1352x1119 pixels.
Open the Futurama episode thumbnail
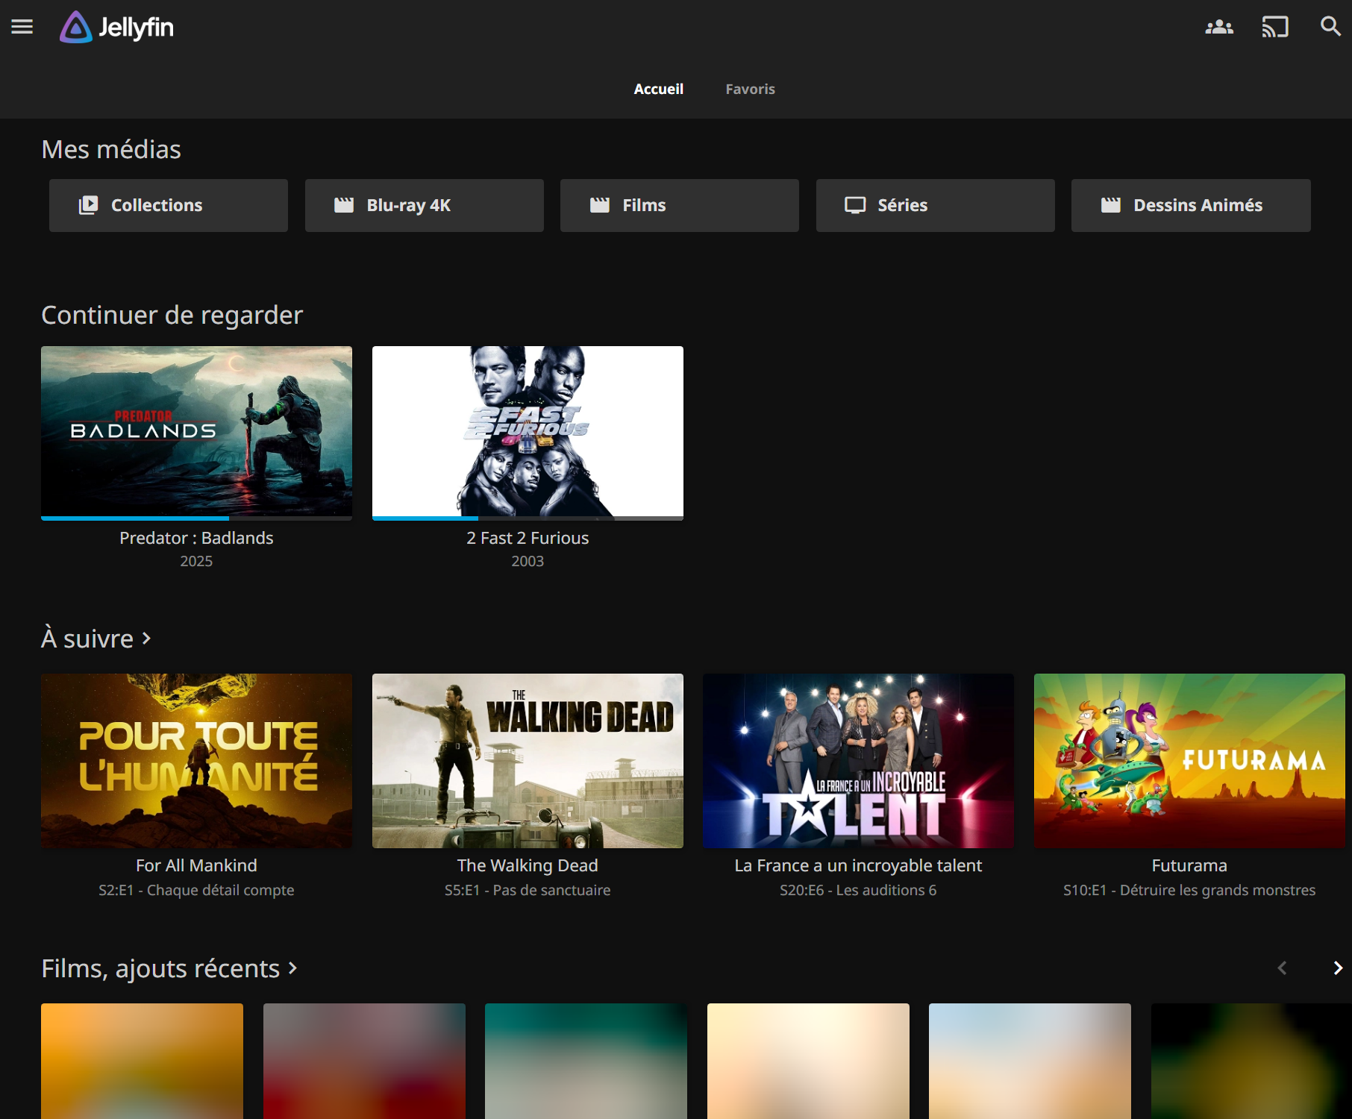coord(1189,760)
